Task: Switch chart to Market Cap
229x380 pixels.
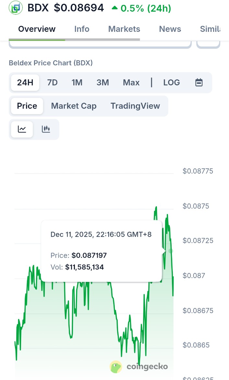Action: point(74,106)
